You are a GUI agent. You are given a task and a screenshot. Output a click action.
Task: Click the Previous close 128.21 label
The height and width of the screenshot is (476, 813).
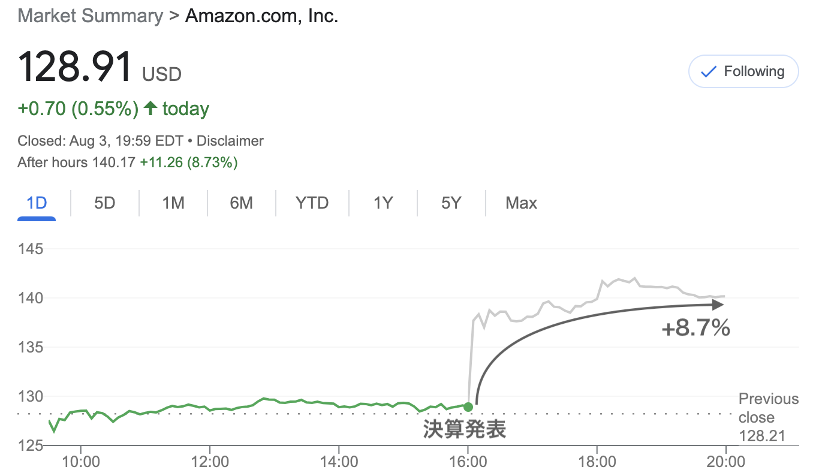click(769, 417)
